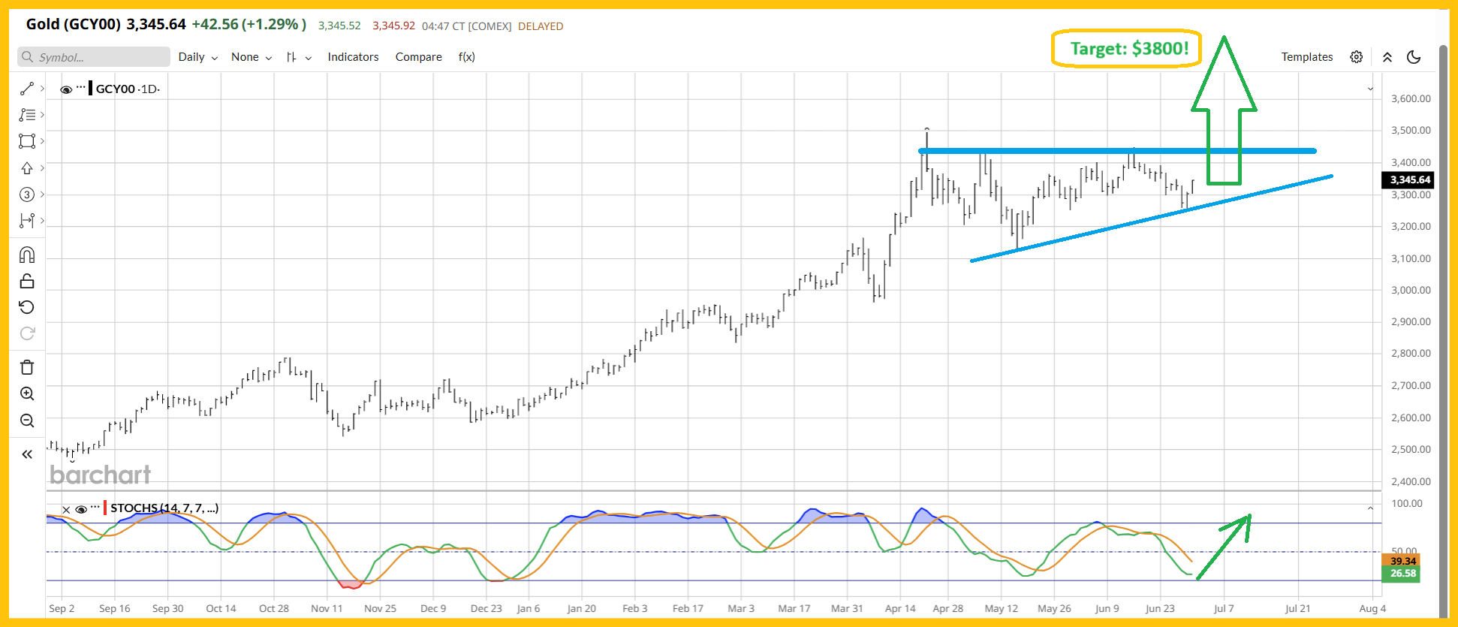This screenshot has width=1458, height=627.
Task: Expand the line tool options
Action: pyautogui.click(x=42, y=89)
